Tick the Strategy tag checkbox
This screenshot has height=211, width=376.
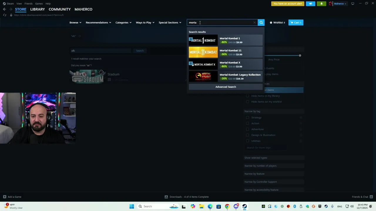pos(247,118)
